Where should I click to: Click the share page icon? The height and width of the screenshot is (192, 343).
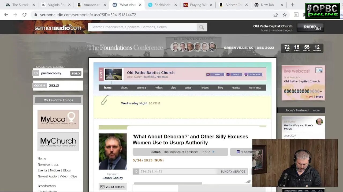pos(275,15)
